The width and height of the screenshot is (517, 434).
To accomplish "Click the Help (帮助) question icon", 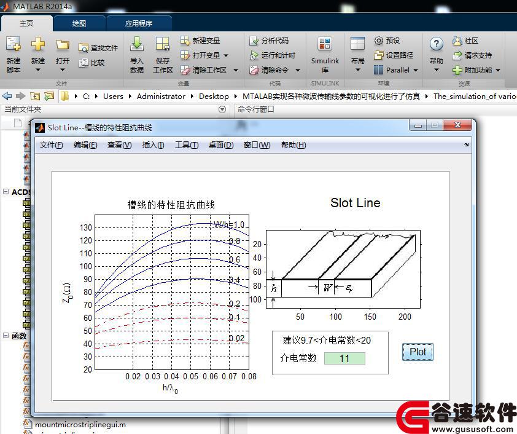I will point(436,44).
